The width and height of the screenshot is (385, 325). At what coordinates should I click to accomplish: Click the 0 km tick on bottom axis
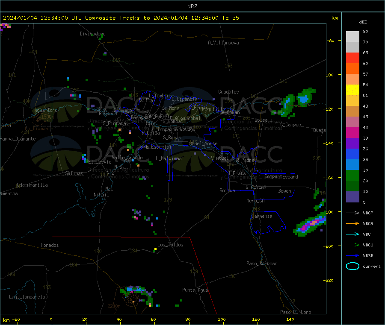pos(51,319)
